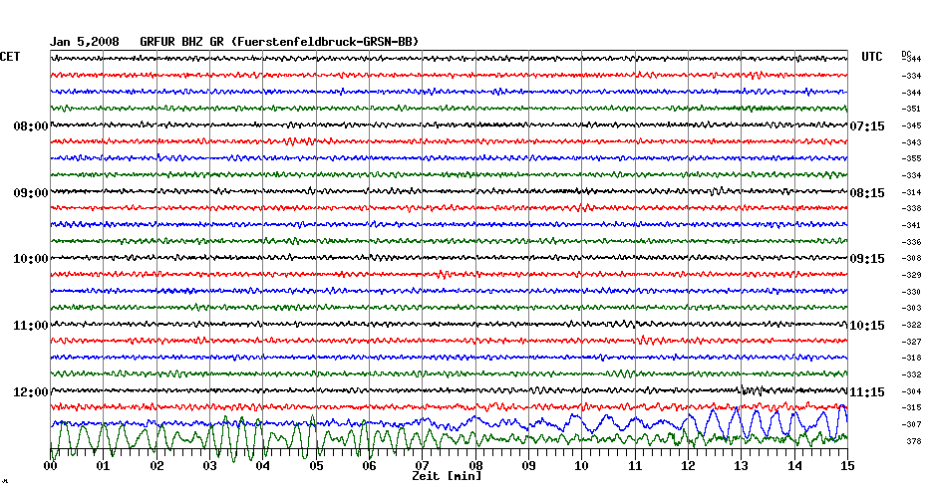
Task: Click the DC offset value "-322"
Action: tap(912, 326)
